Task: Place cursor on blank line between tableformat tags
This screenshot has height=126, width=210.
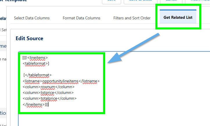Action: [44, 69]
